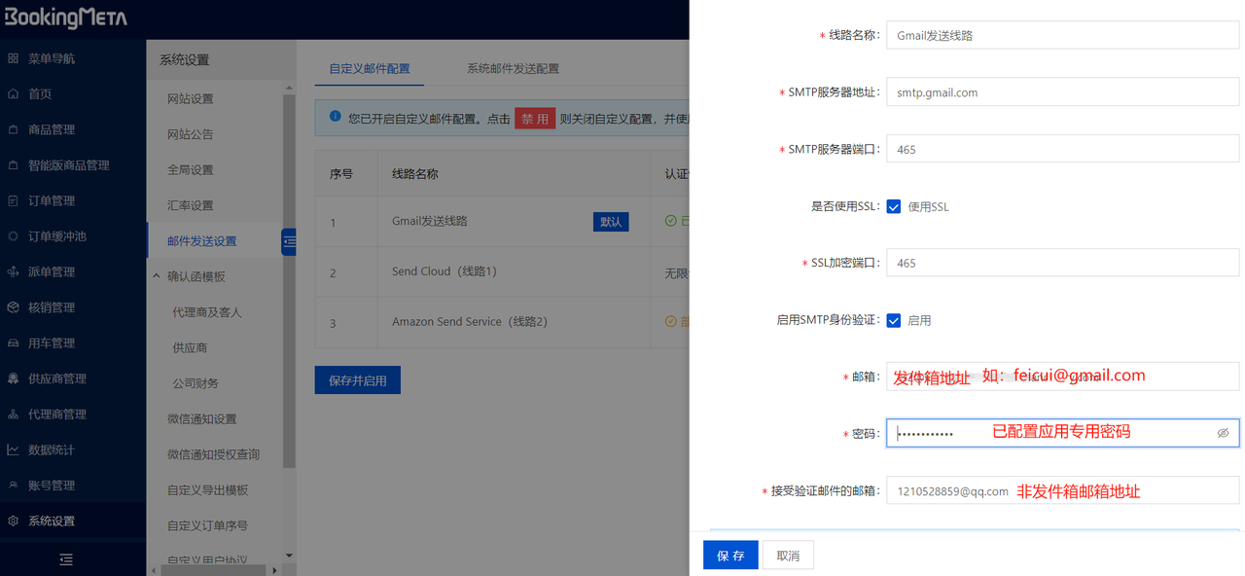This screenshot has width=1245, height=576.
Task: Open the icon beside 邮件发送设置
Action: 288,241
